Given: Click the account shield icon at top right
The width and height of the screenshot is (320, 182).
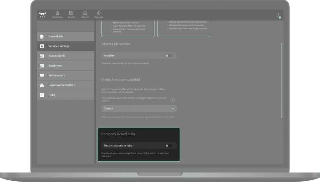Looking at the screenshot, I should 277,15.
